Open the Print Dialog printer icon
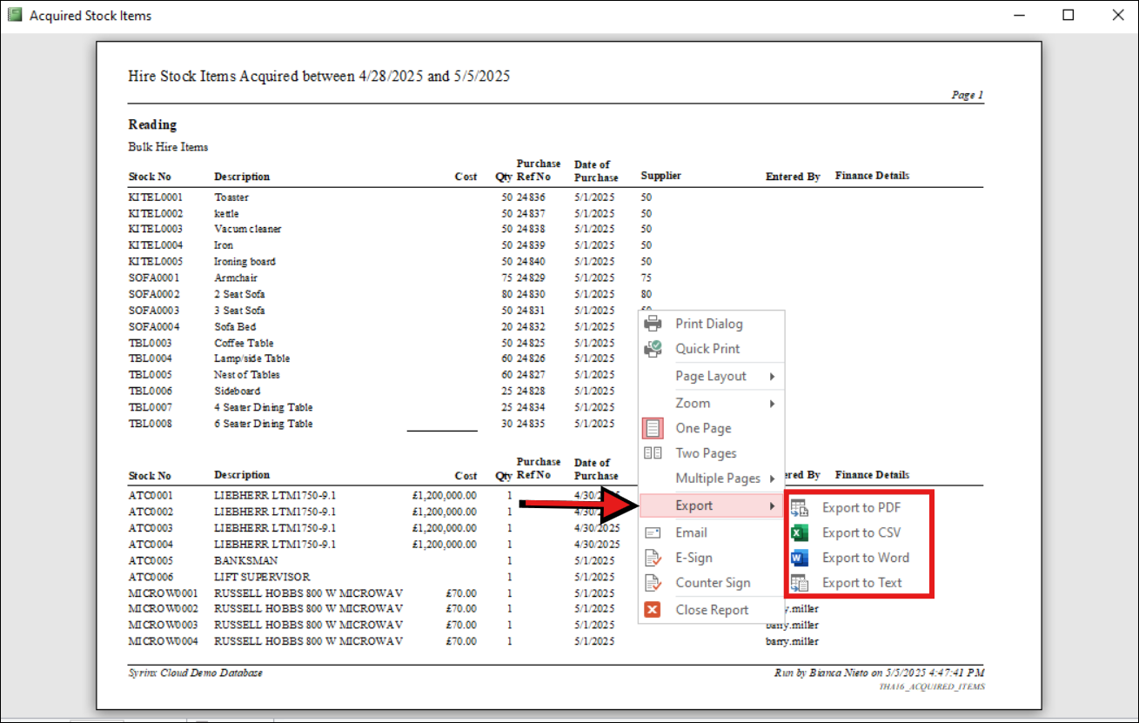 (x=651, y=323)
